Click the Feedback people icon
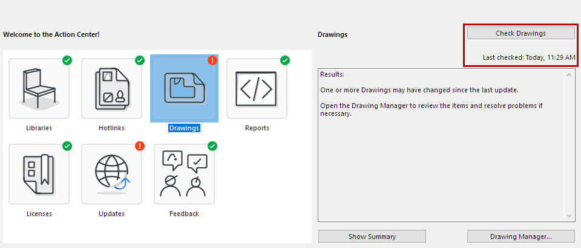The image size is (581, 248). coord(184,174)
